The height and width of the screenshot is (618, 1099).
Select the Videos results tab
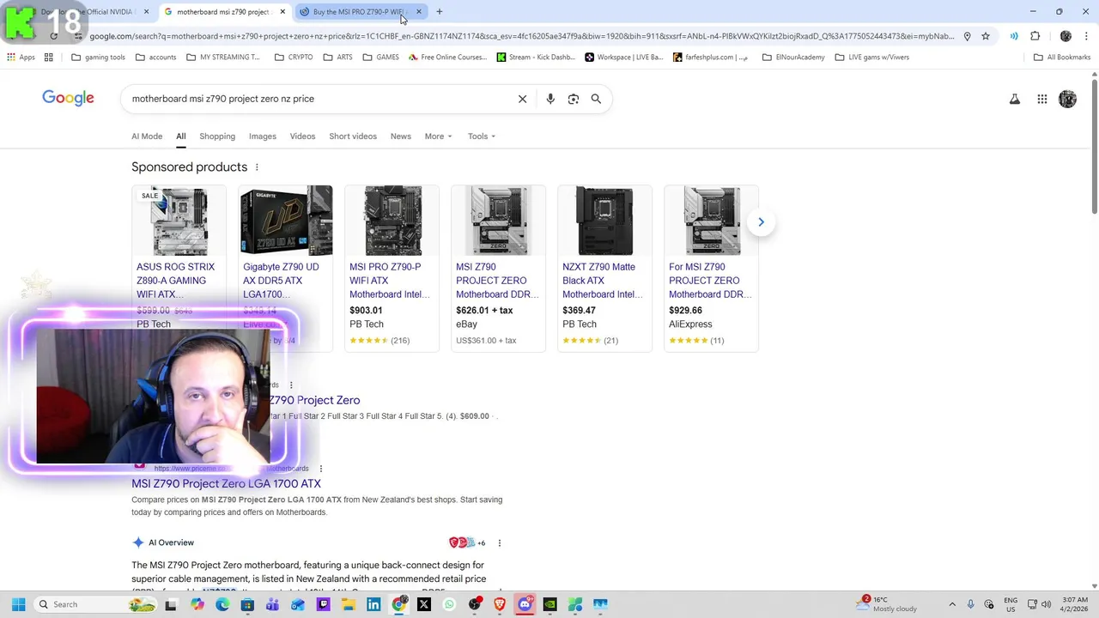302,136
